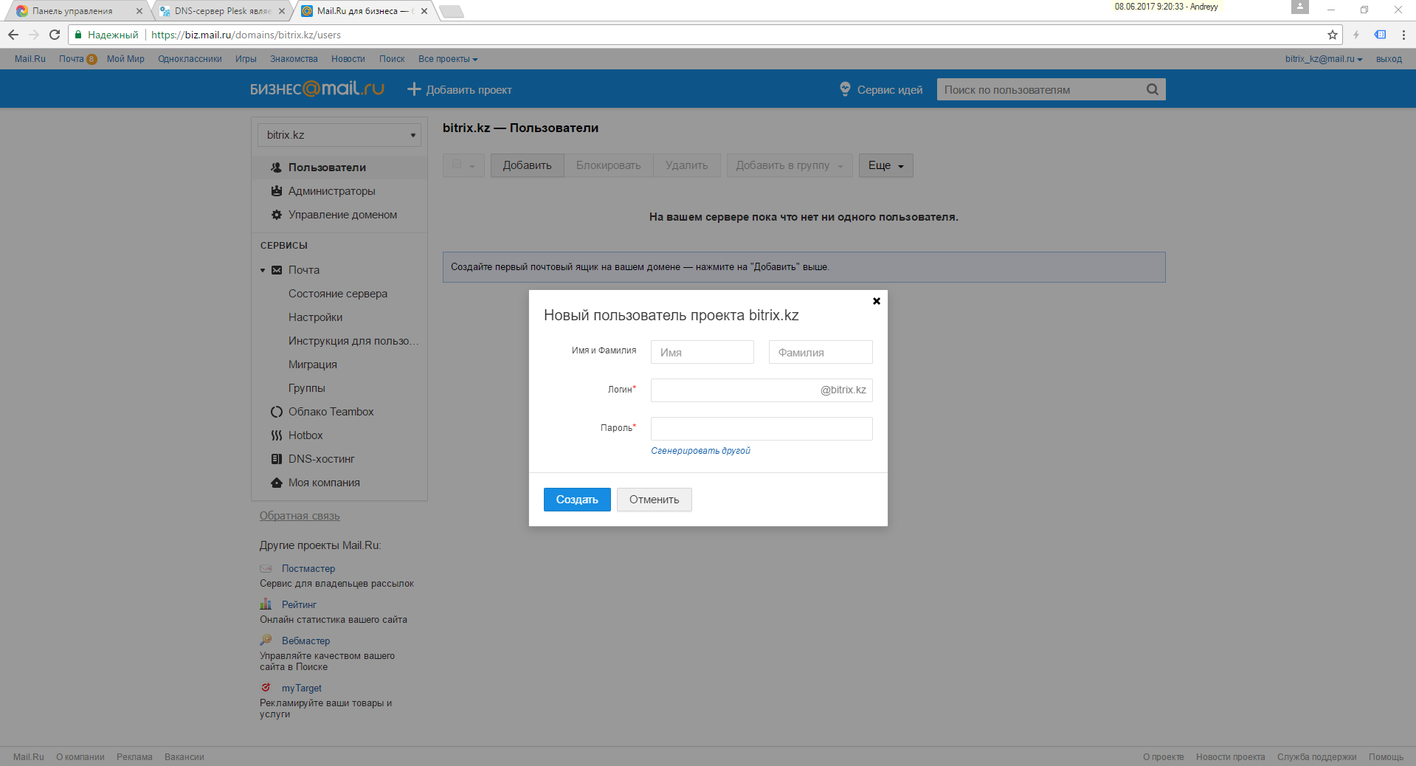Click the Имя first name field

click(702, 352)
